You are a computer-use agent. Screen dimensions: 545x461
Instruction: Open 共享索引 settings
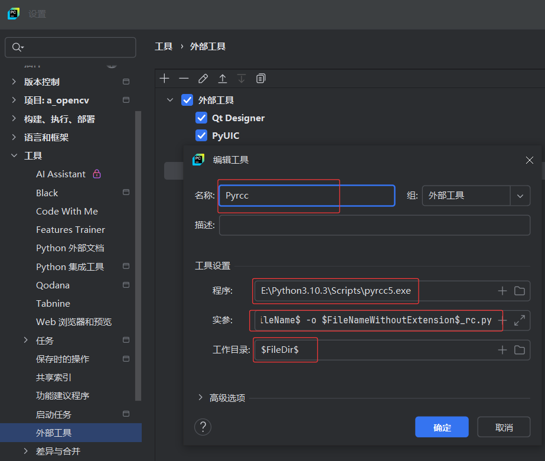click(x=54, y=377)
